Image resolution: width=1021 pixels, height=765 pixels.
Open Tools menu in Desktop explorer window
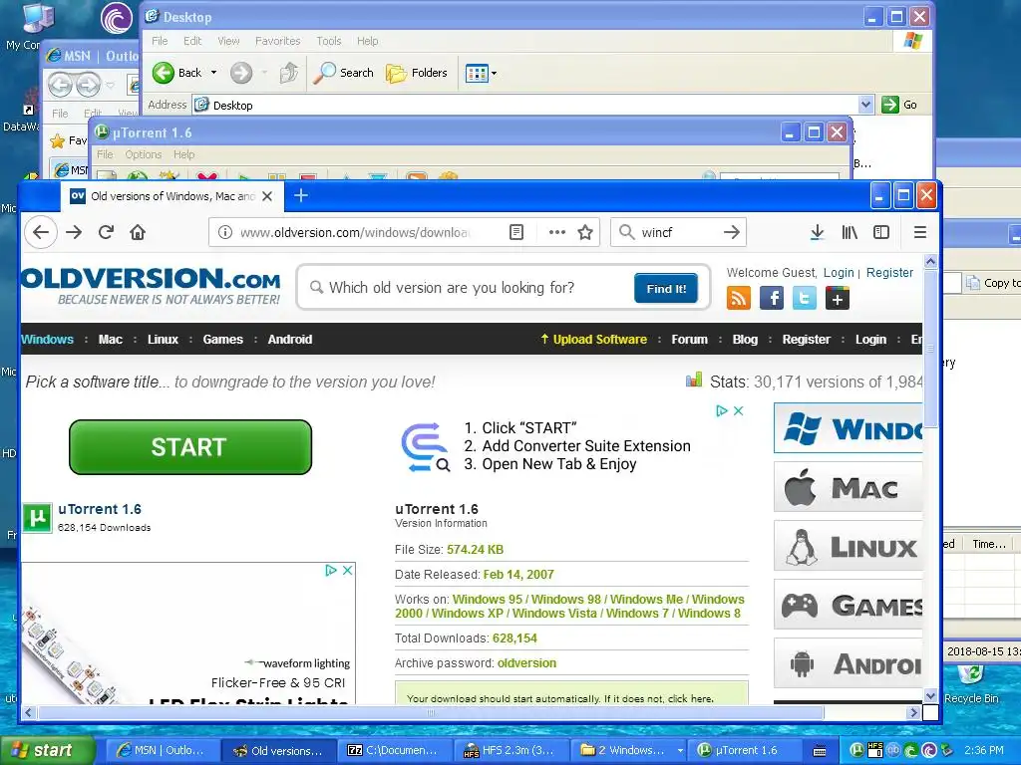[329, 41]
